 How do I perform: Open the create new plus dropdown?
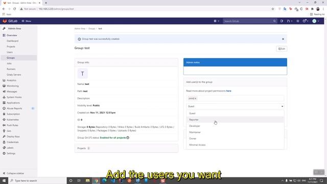(217, 21)
